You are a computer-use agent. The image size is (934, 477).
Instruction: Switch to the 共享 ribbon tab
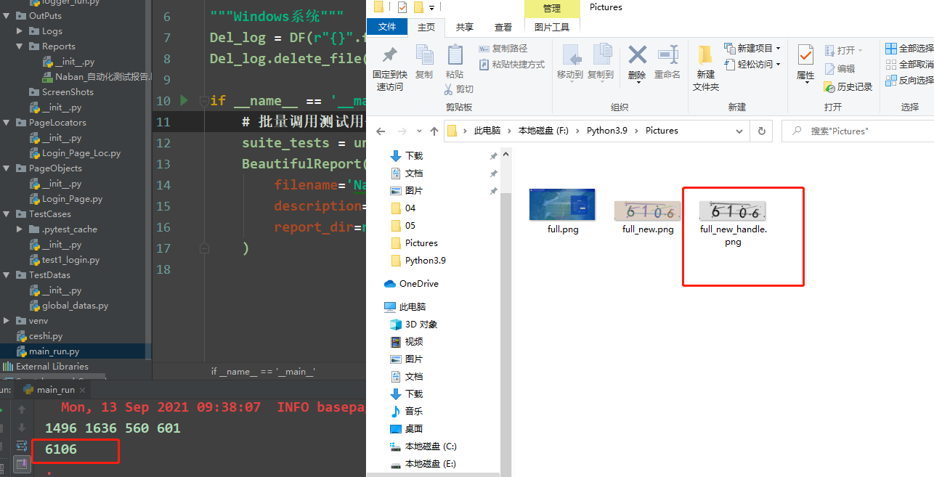click(x=465, y=27)
